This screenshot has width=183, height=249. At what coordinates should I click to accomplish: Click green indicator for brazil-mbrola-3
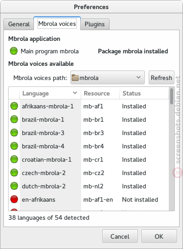(x=14, y=133)
